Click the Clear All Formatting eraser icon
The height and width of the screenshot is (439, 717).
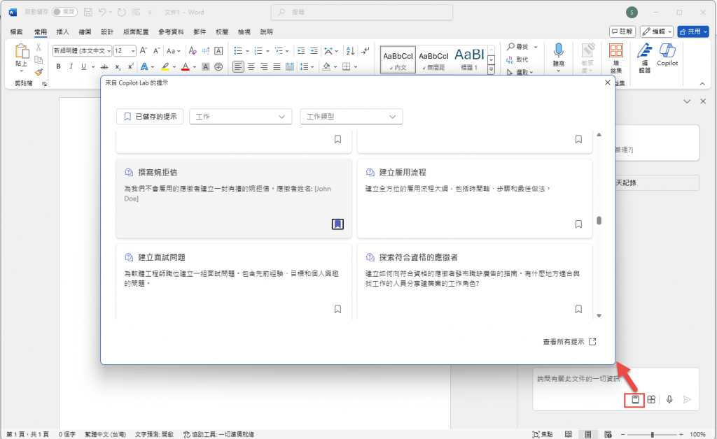[193, 50]
